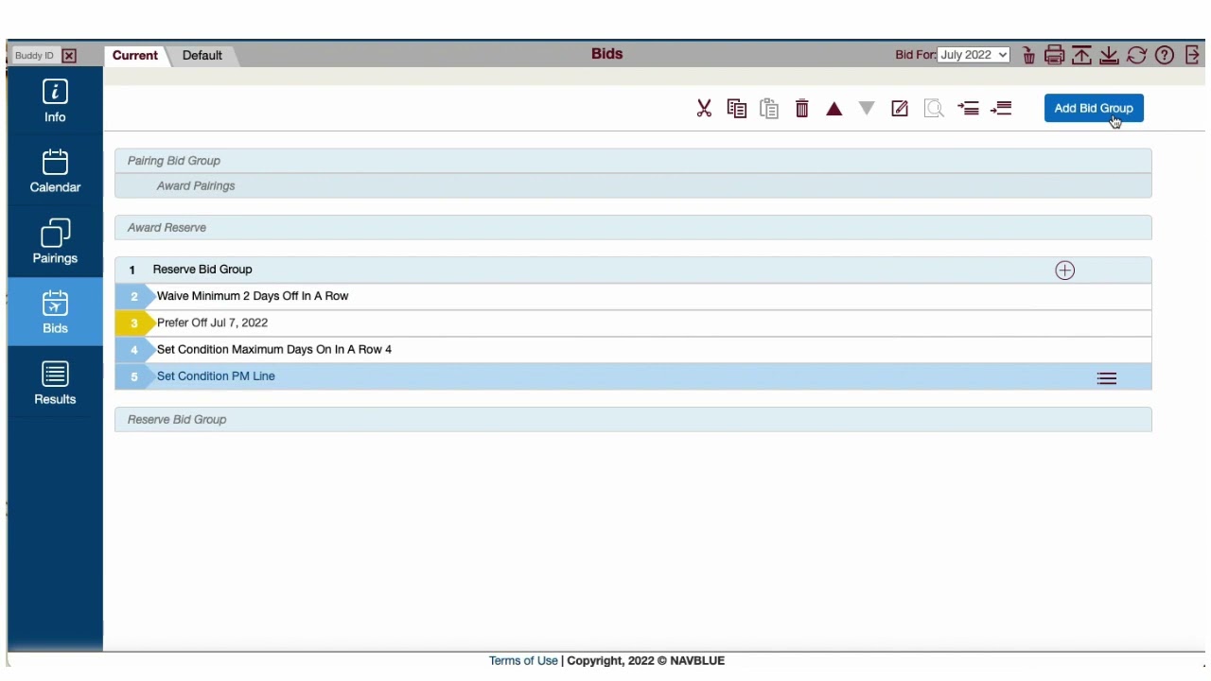1211x681 pixels.
Task: Move selected bid up with triangle arrow
Action: point(834,109)
